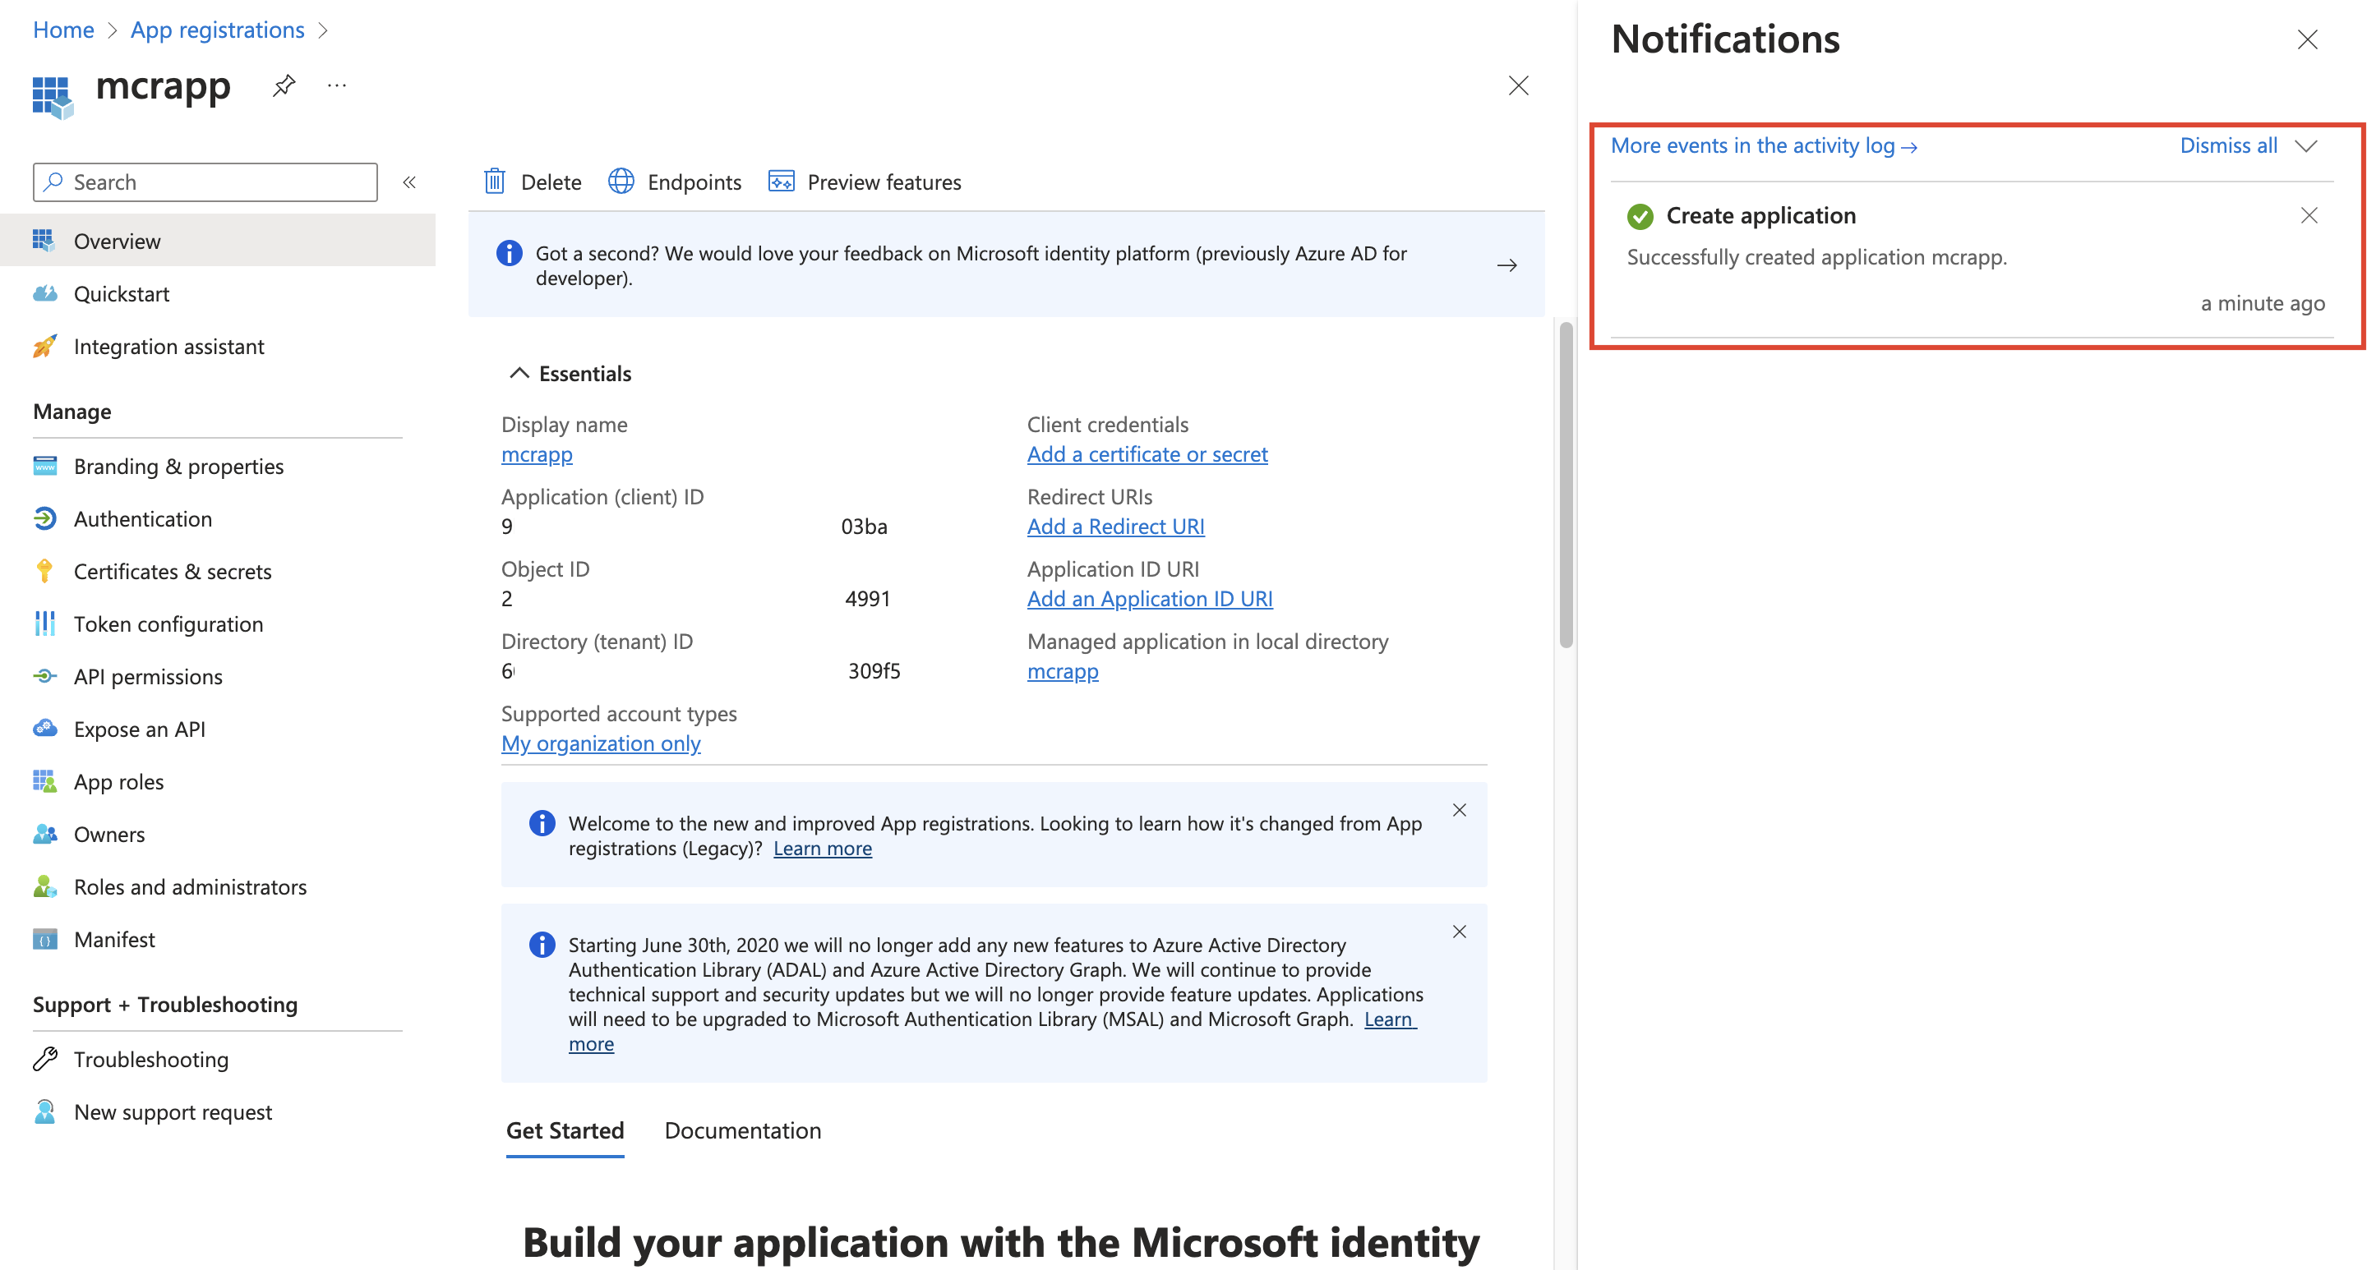The height and width of the screenshot is (1270, 2367).
Task: Click the Expose an API cloud icon
Action: click(x=44, y=728)
